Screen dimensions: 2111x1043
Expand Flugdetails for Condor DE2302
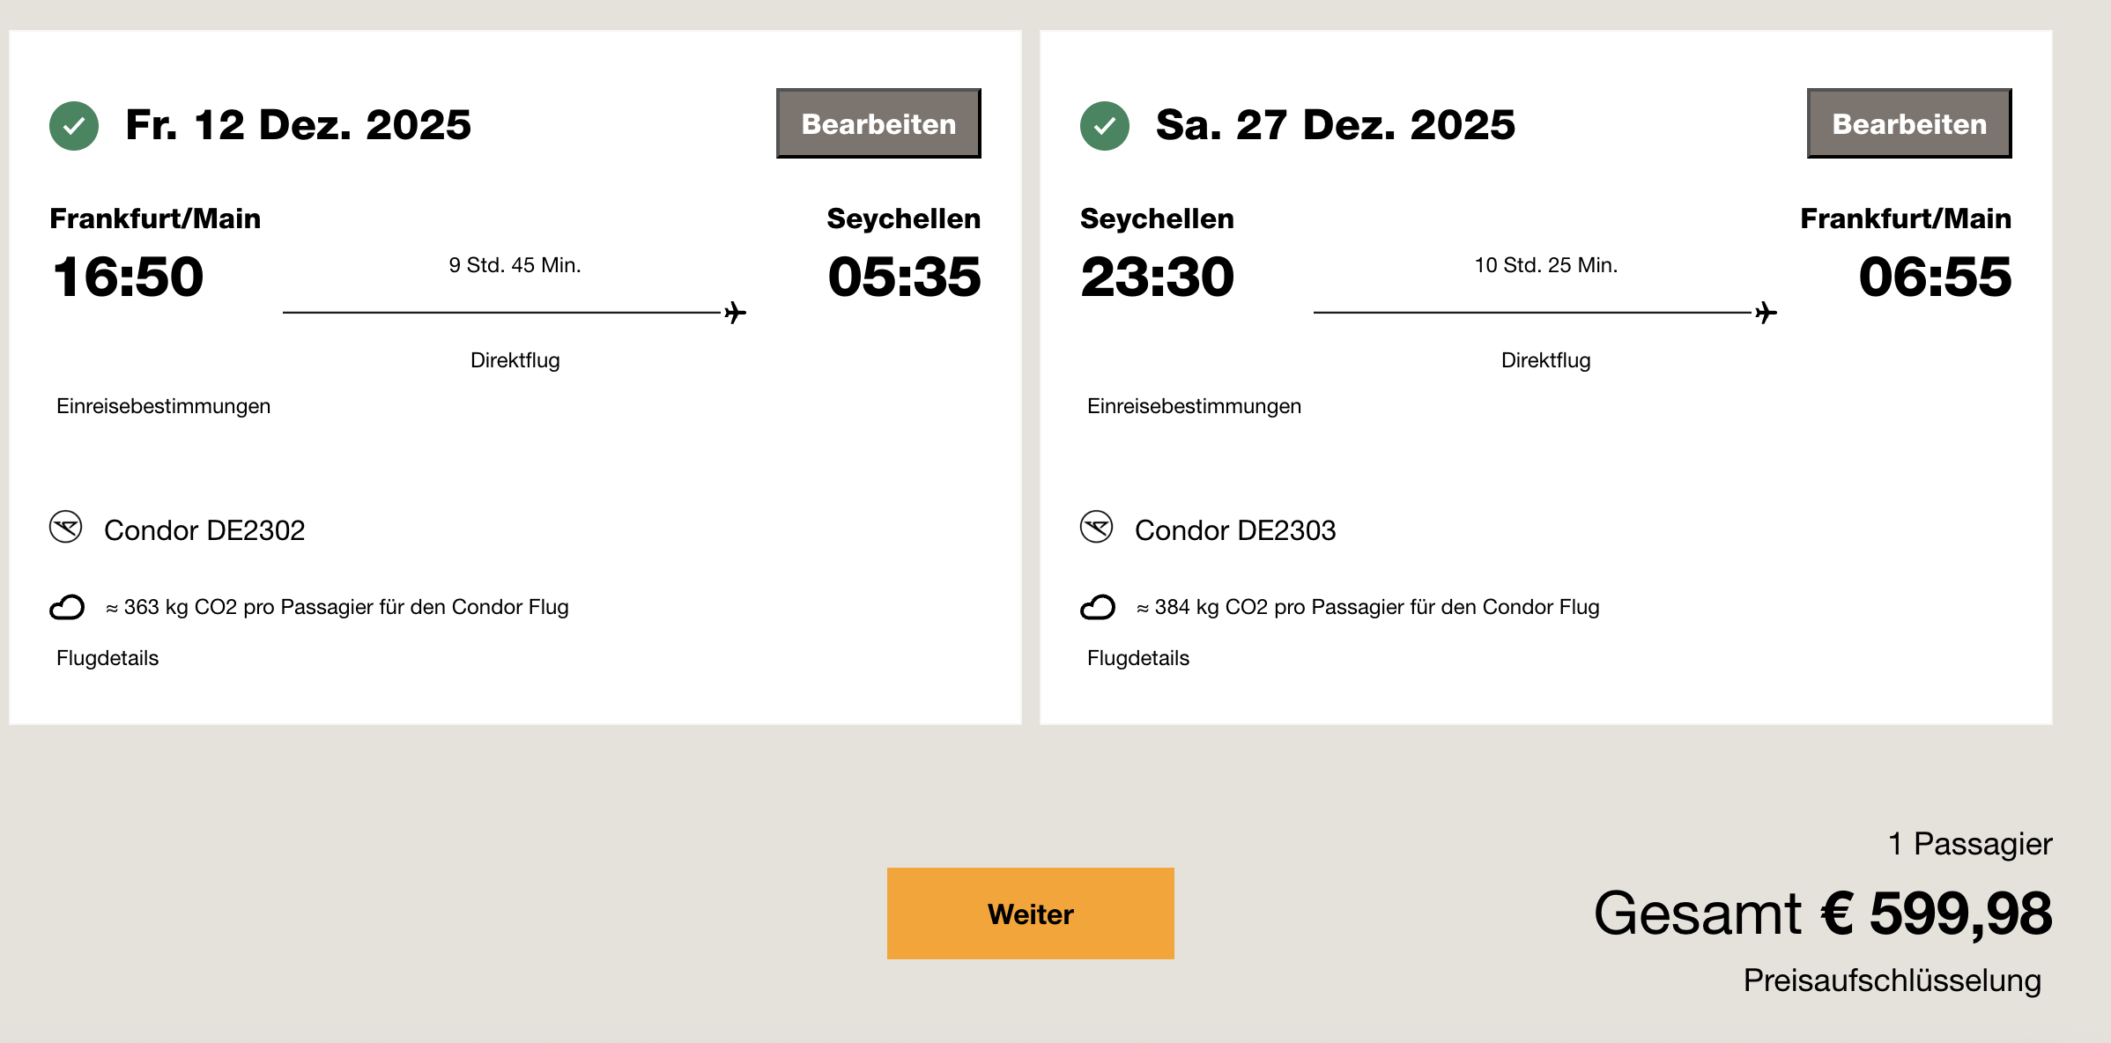[x=107, y=658]
